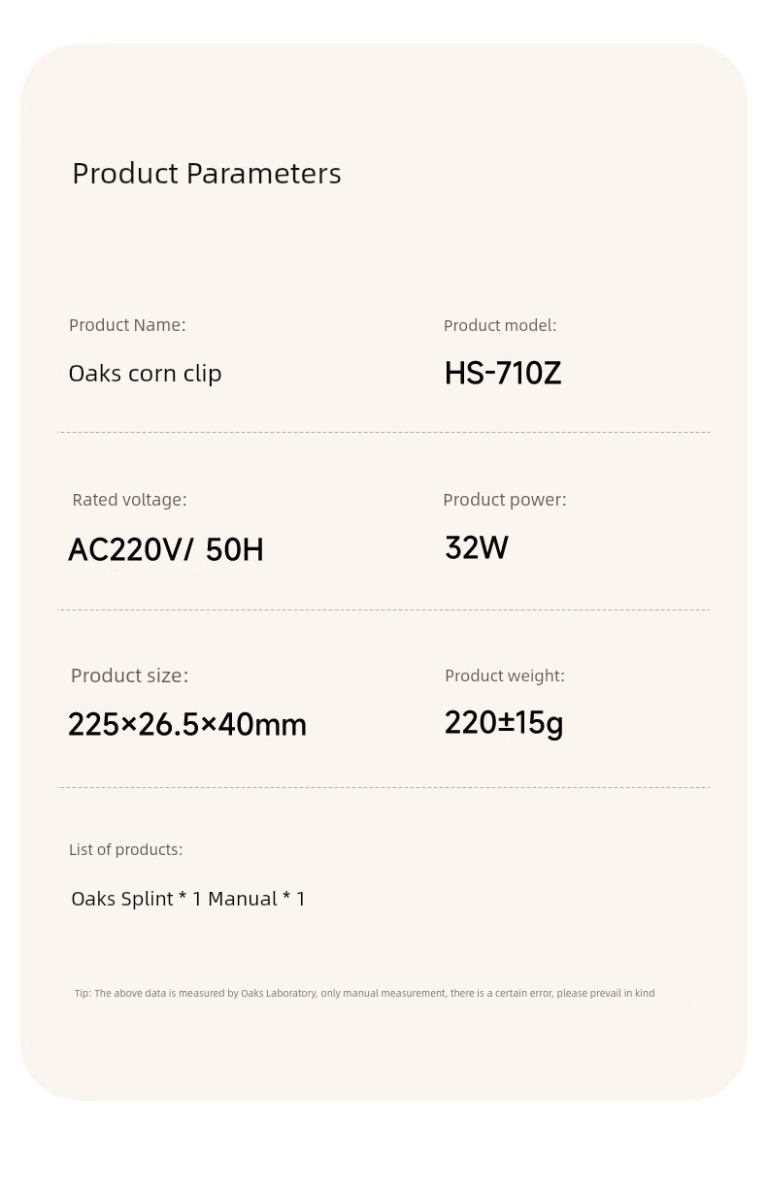Viewport: 767px width, 1186px height.
Task: Select the Product size label
Action: pyautogui.click(x=130, y=675)
